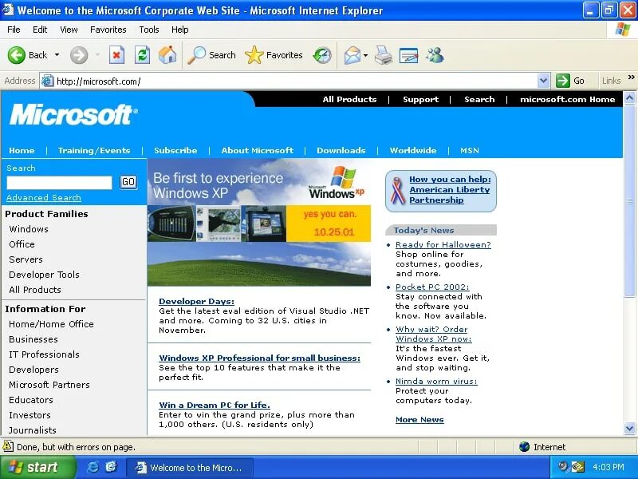Click the All Products top link
This screenshot has height=479, width=638.
(x=349, y=99)
